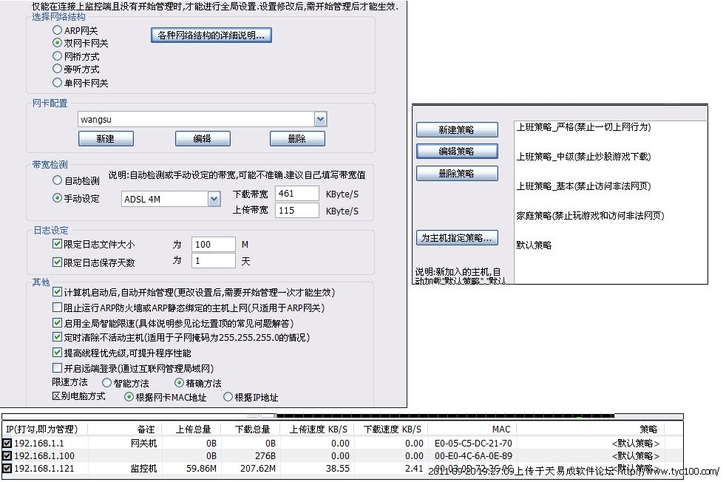Click 为主机指定策略 button

[x=456, y=238]
